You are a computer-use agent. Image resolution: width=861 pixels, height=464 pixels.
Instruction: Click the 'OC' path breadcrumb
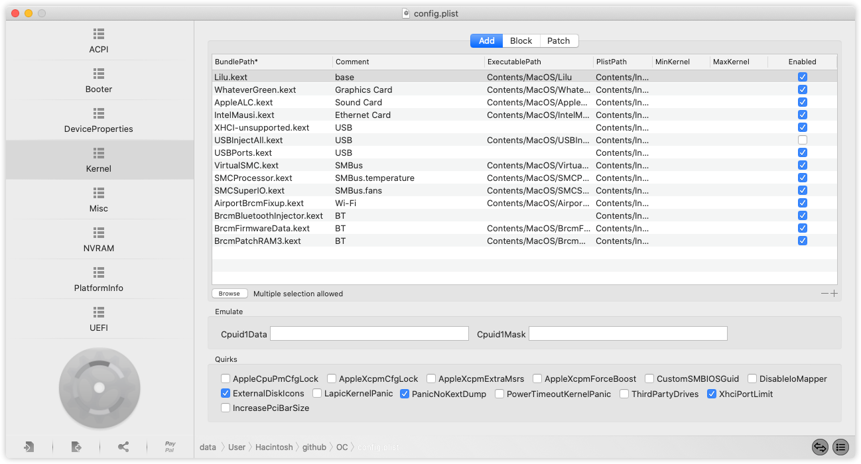point(342,447)
